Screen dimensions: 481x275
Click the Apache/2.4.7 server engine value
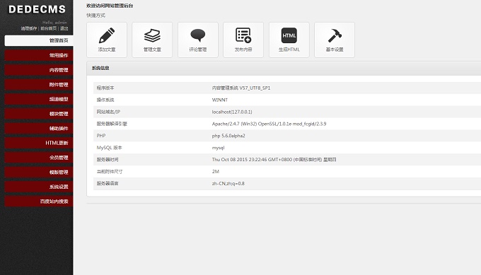(x=269, y=124)
